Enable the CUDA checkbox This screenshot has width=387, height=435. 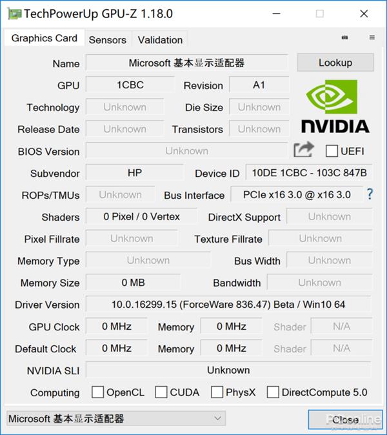click(161, 392)
